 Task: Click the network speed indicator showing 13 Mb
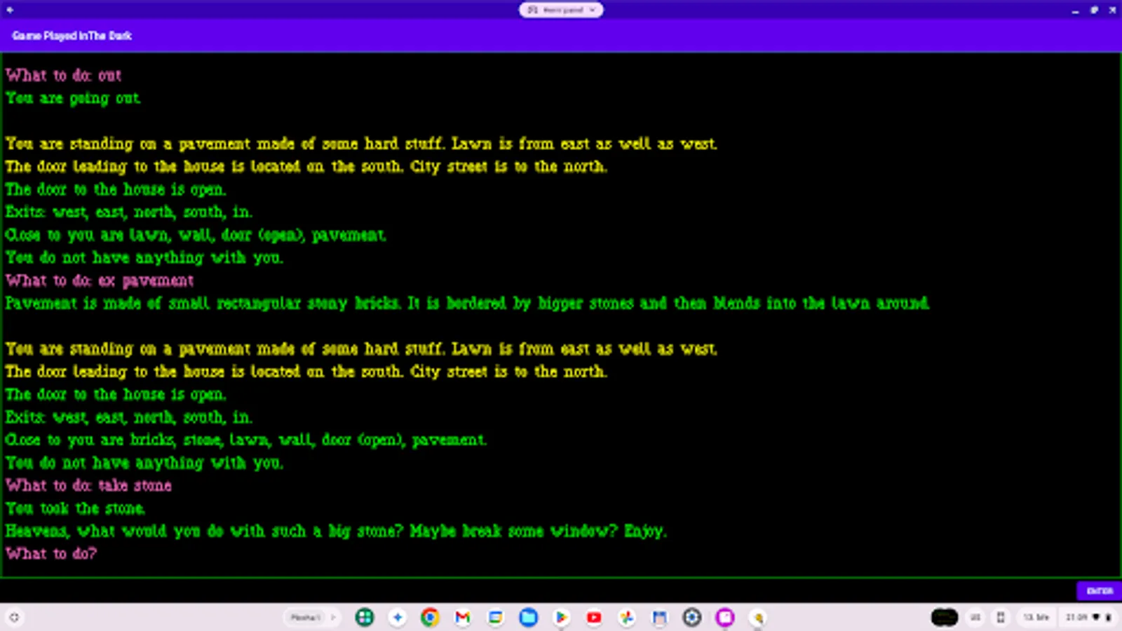(1036, 618)
